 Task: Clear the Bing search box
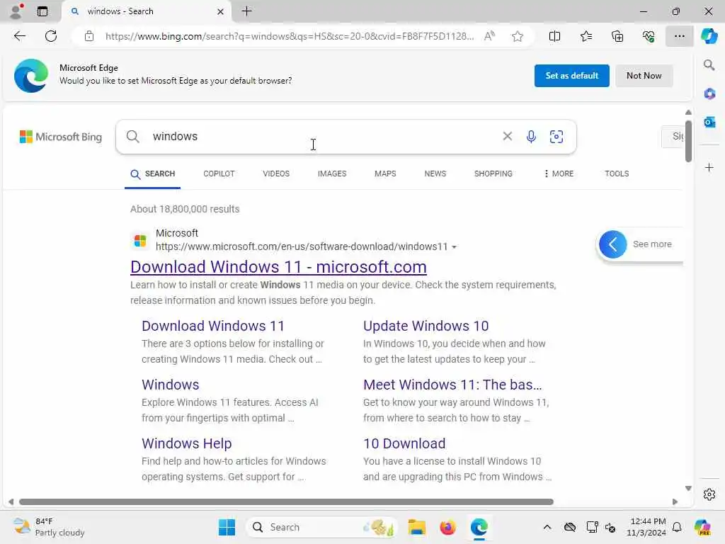click(507, 136)
